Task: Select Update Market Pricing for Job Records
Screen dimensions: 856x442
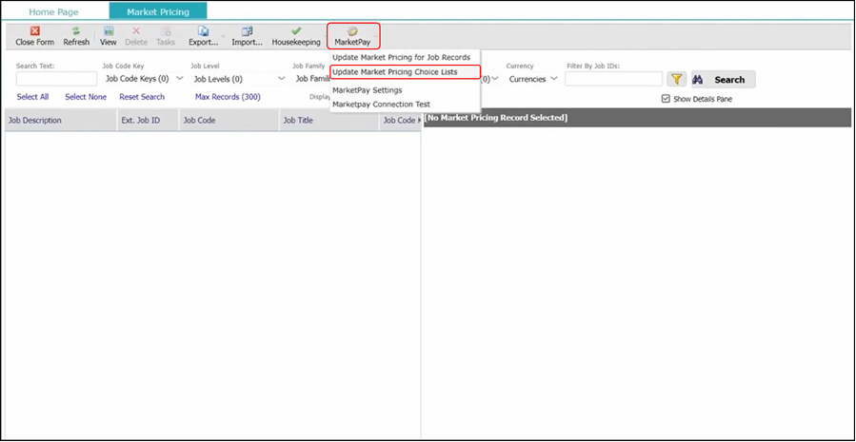Action: tap(401, 58)
